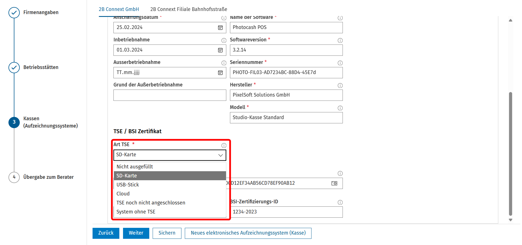This screenshot has width=522, height=245.
Task: Click the camera scan icon in the TSE serial field
Action: 334,183
